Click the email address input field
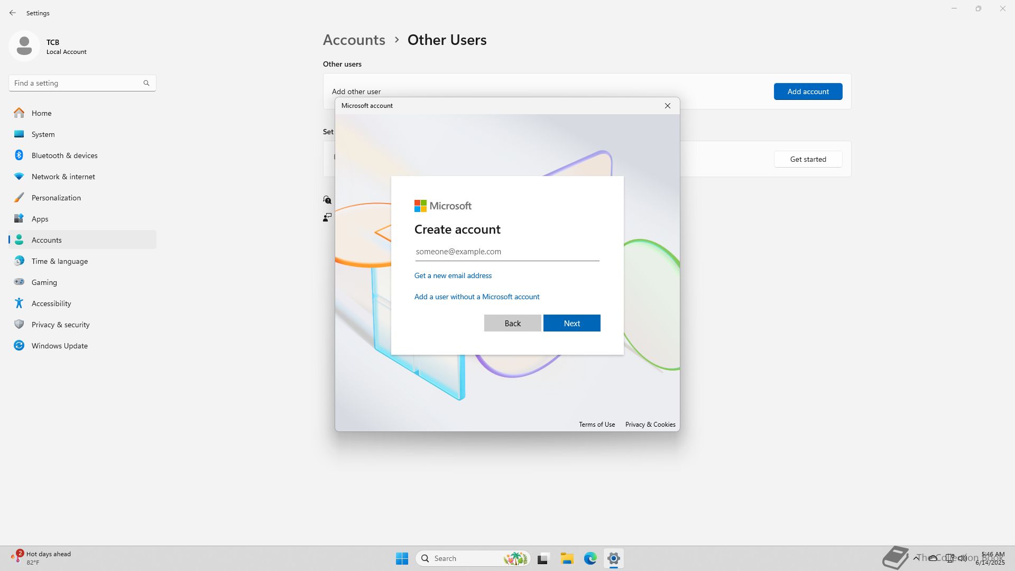Image resolution: width=1015 pixels, height=571 pixels. [x=506, y=252]
